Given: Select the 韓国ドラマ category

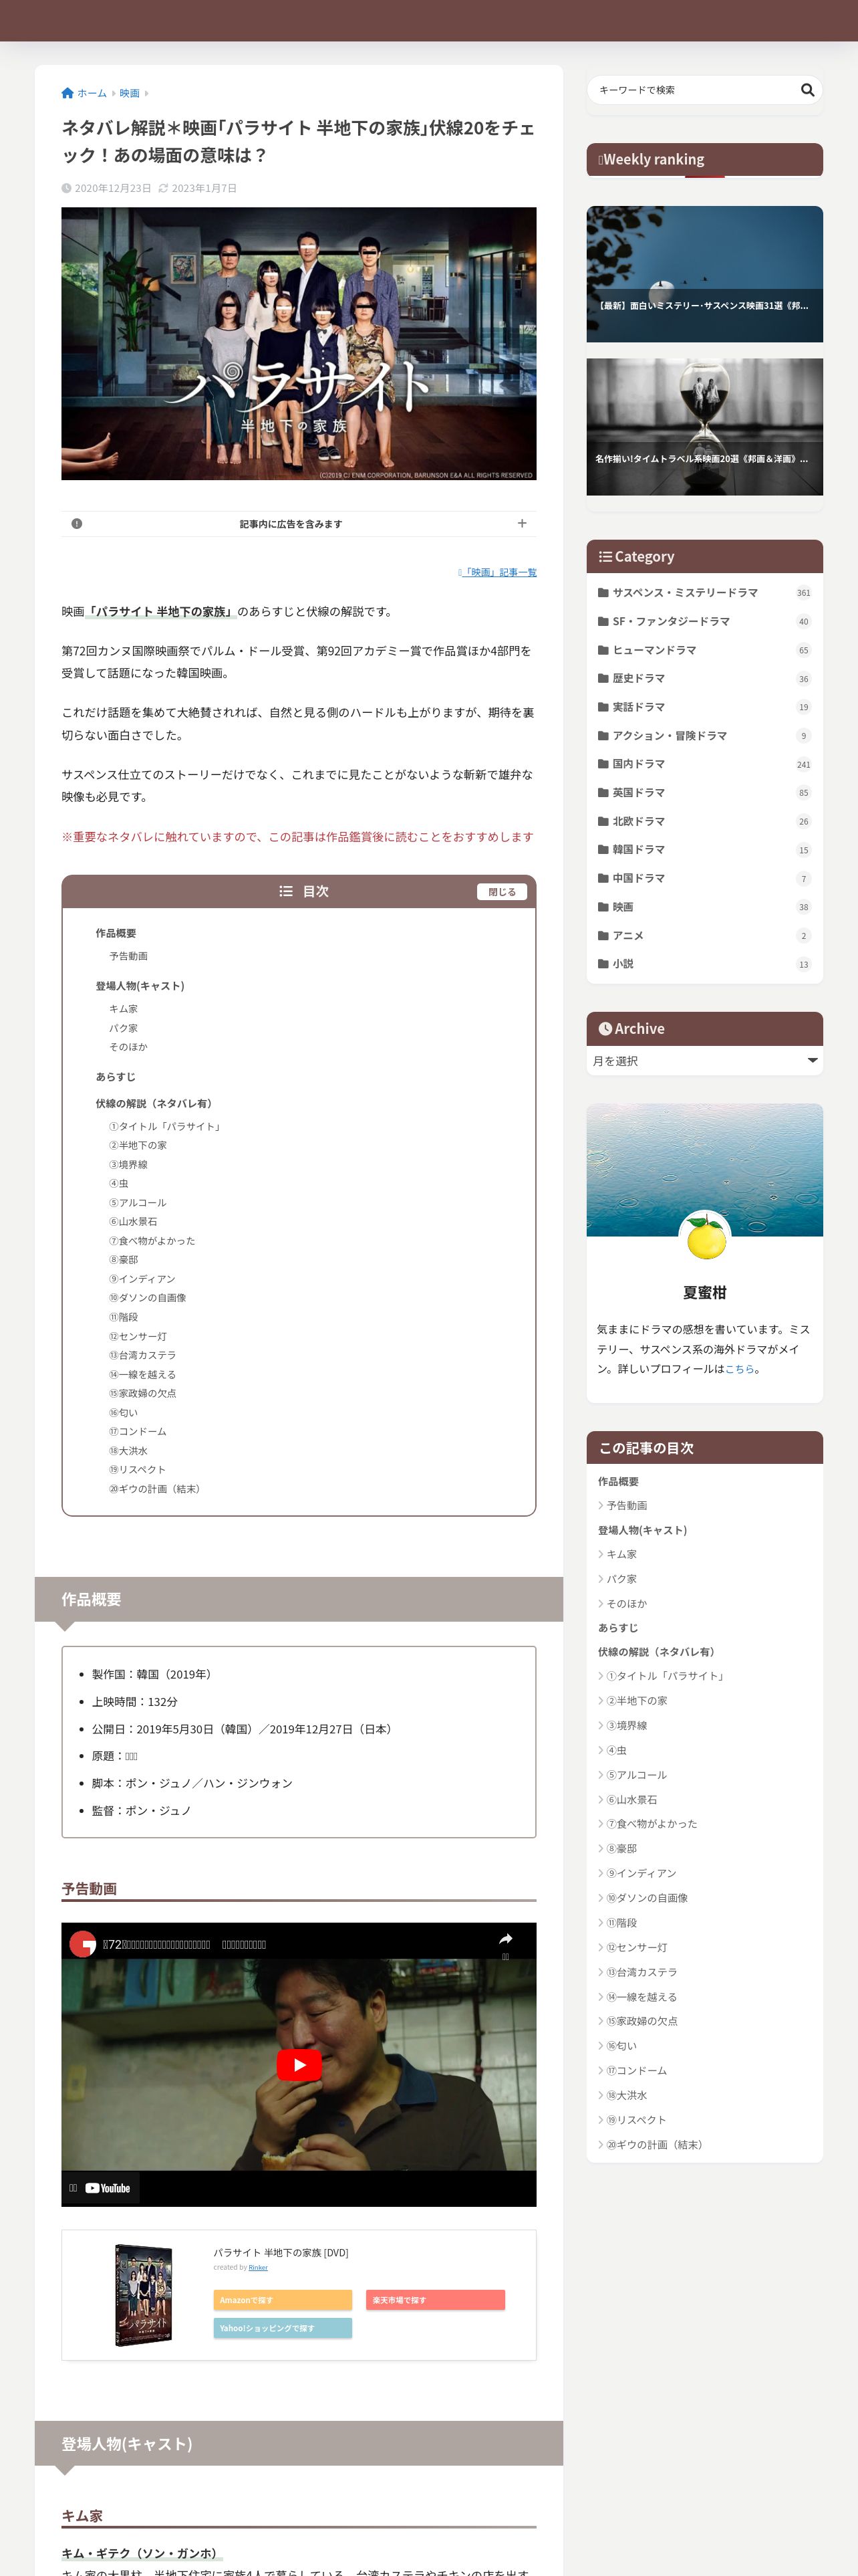Looking at the screenshot, I should pyautogui.click(x=705, y=850).
